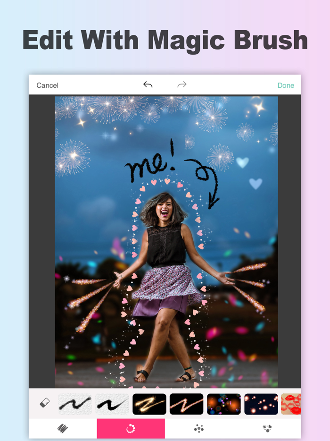330x441 pixels.
Task: Switch to the highlighted magic ring tab
Action: [131, 428]
